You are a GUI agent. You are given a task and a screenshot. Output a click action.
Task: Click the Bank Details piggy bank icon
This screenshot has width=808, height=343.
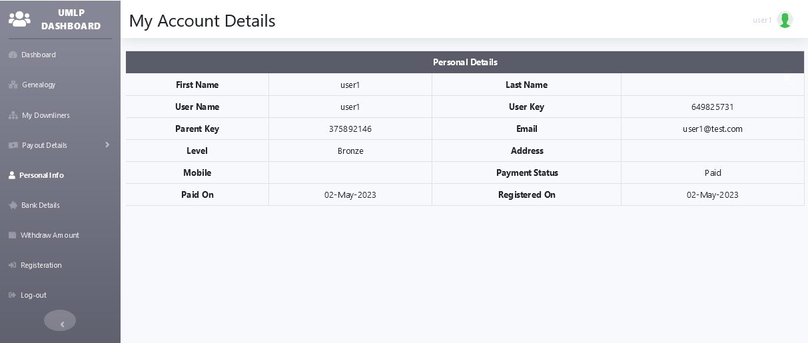tap(13, 205)
